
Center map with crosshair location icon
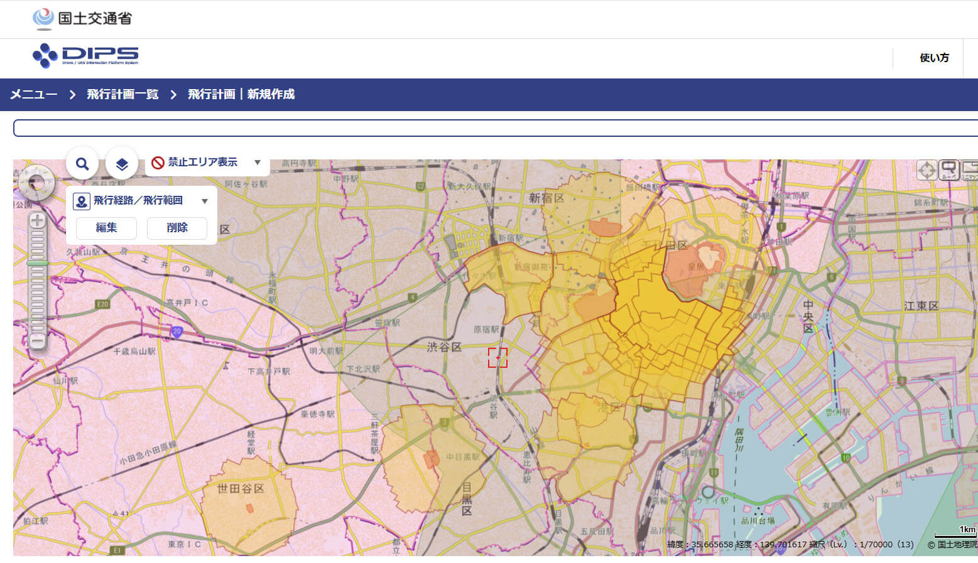(x=926, y=170)
